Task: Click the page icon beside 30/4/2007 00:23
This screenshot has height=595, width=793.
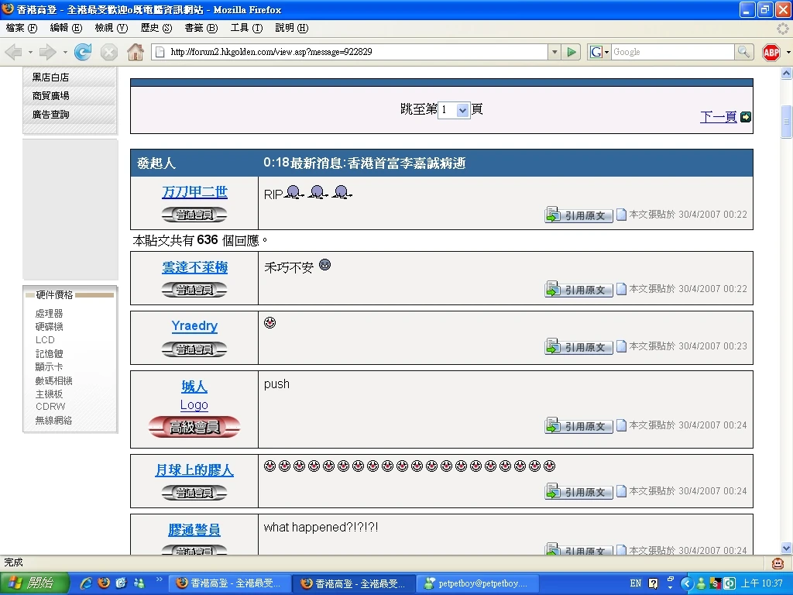Action: coord(622,346)
